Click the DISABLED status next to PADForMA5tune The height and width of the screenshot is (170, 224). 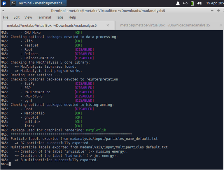click(x=84, y=92)
